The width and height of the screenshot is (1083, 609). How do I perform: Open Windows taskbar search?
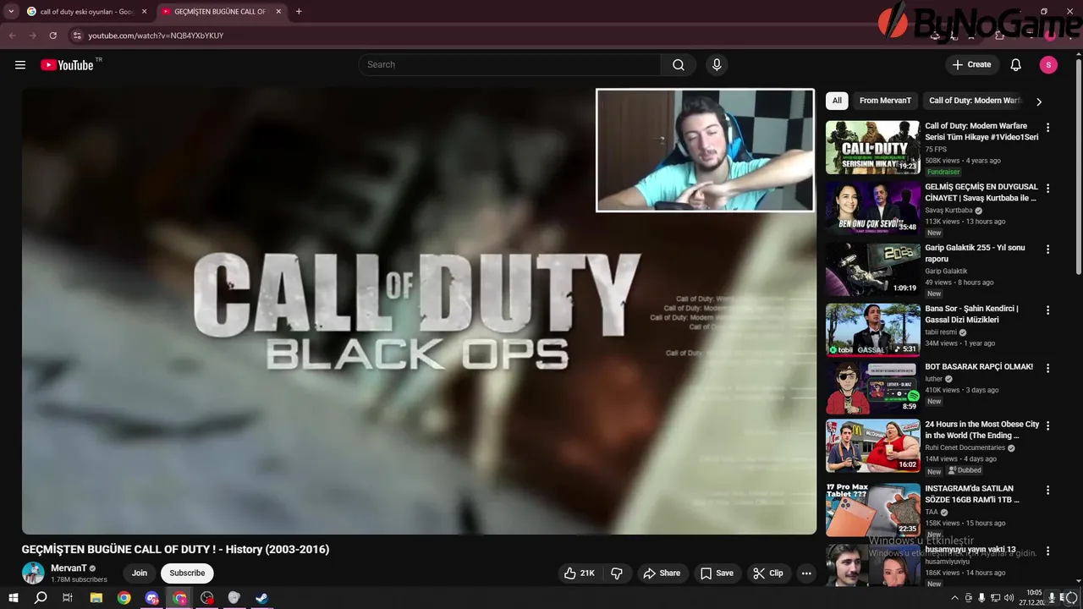[x=40, y=598]
